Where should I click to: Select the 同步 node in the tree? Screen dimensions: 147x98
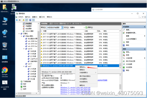(25, 84)
